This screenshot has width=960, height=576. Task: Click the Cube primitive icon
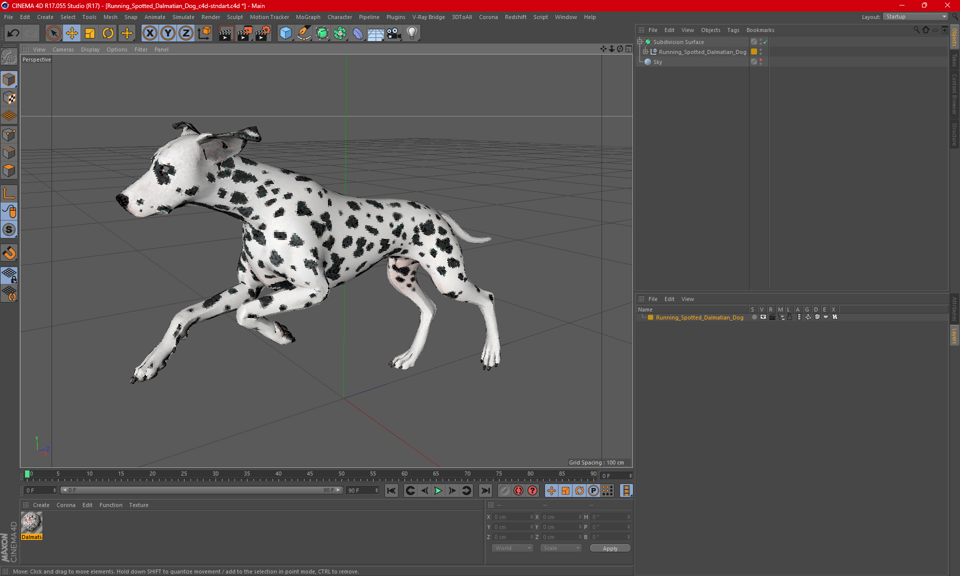(285, 33)
